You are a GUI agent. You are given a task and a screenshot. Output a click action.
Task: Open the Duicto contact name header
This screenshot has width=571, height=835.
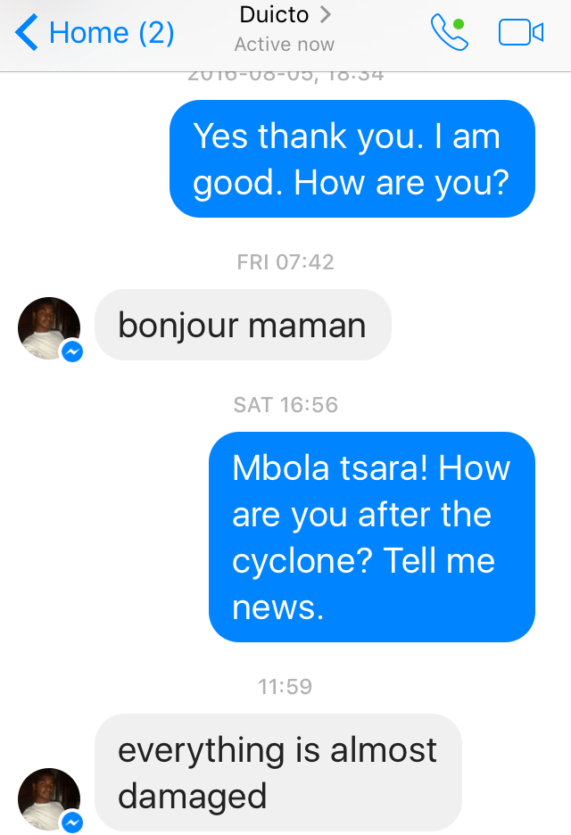pyautogui.click(x=273, y=14)
